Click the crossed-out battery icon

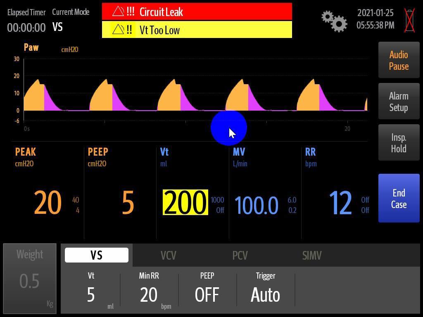point(409,20)
